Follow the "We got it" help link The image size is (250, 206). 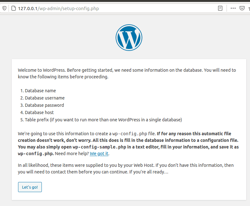pos(99,154)
